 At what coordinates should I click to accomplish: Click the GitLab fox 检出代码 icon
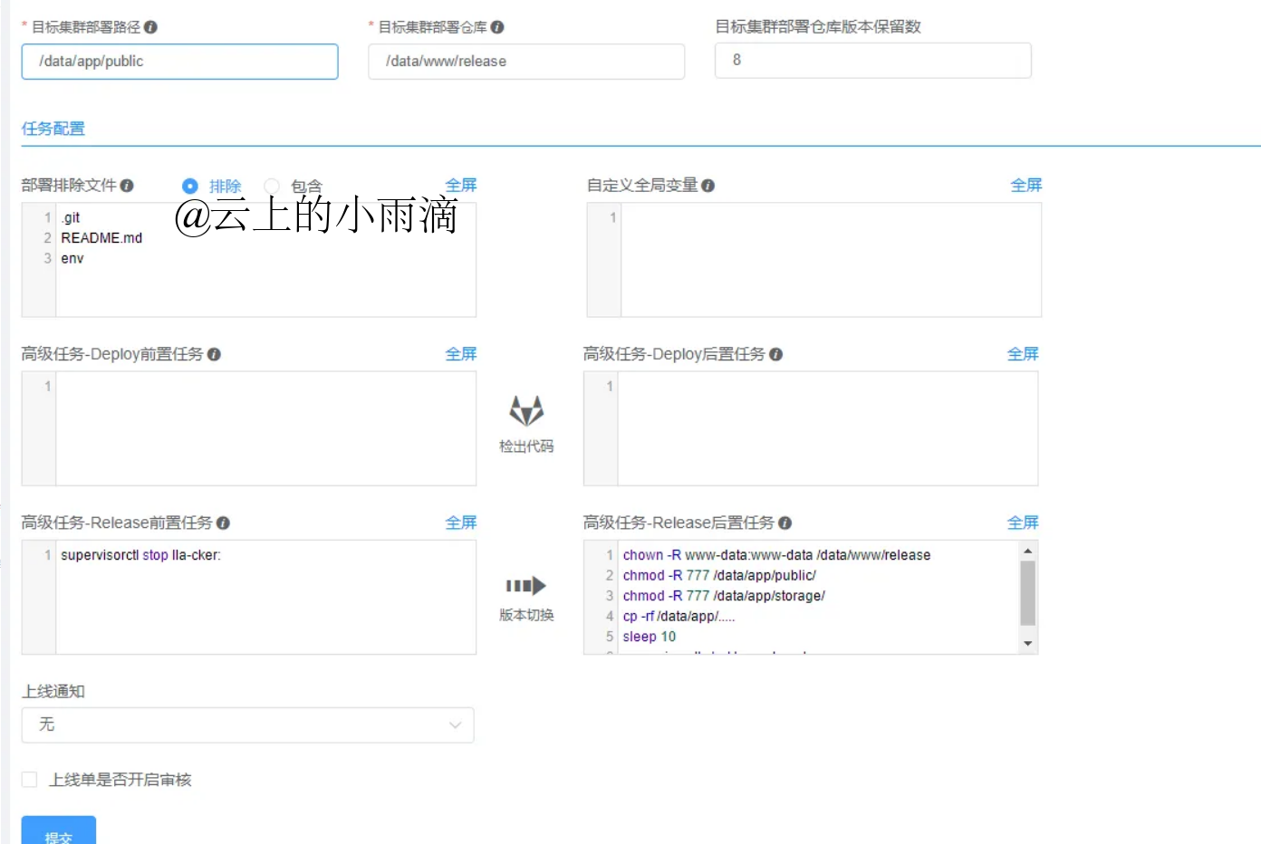tap(526, 410)
